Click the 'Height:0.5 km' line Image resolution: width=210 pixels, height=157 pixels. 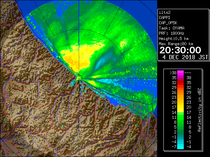(174, 39)
